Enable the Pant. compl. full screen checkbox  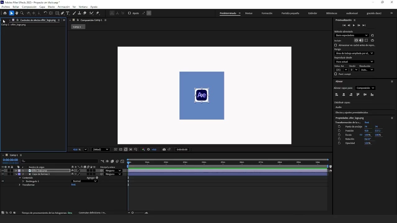click(x=336, y=74)
